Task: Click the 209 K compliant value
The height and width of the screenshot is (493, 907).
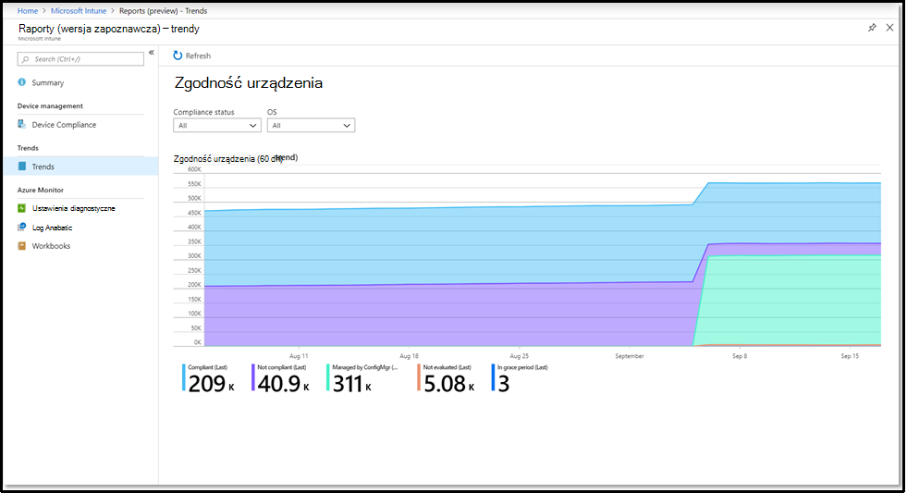Action: point(212,384)
